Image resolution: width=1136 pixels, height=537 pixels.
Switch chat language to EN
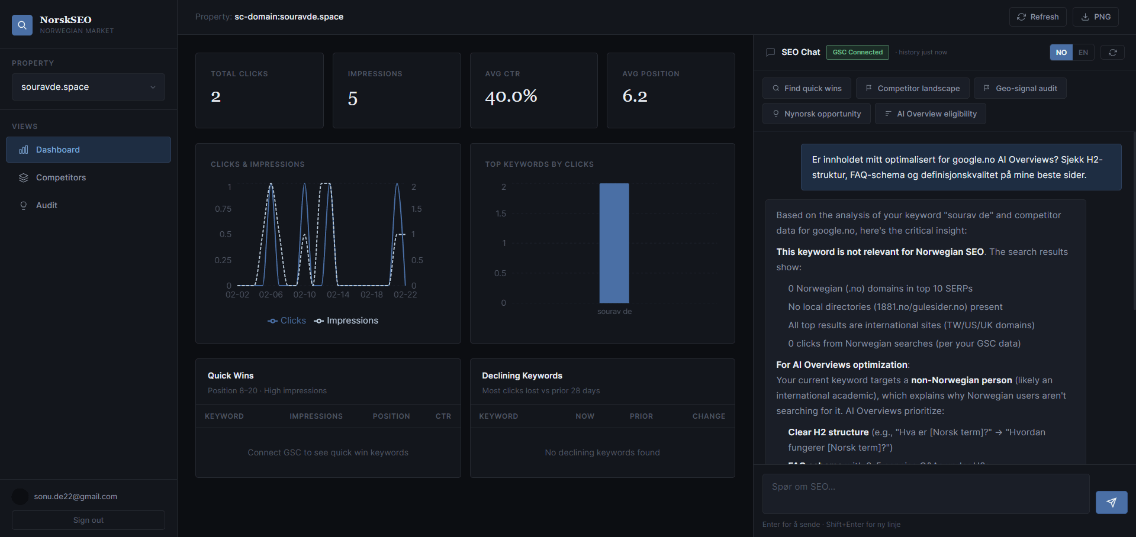(1083, 53)
